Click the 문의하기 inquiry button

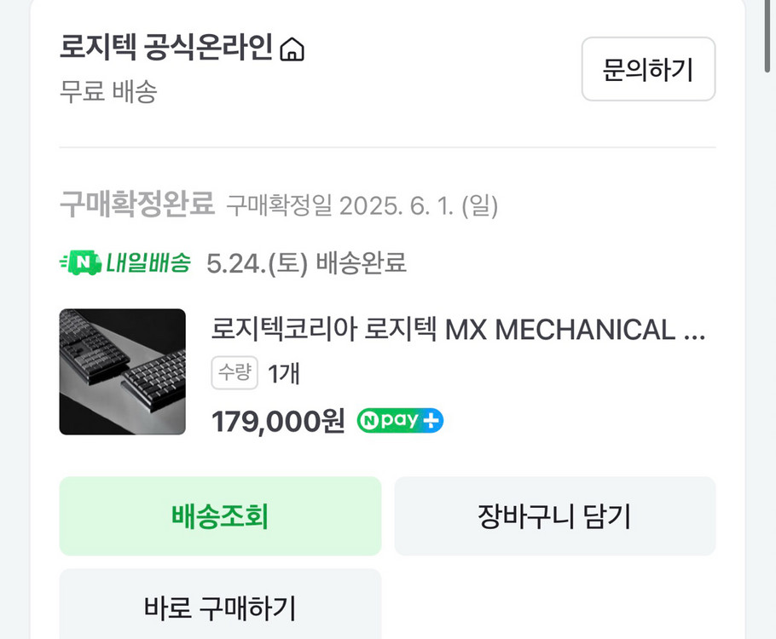pos(648,70)
